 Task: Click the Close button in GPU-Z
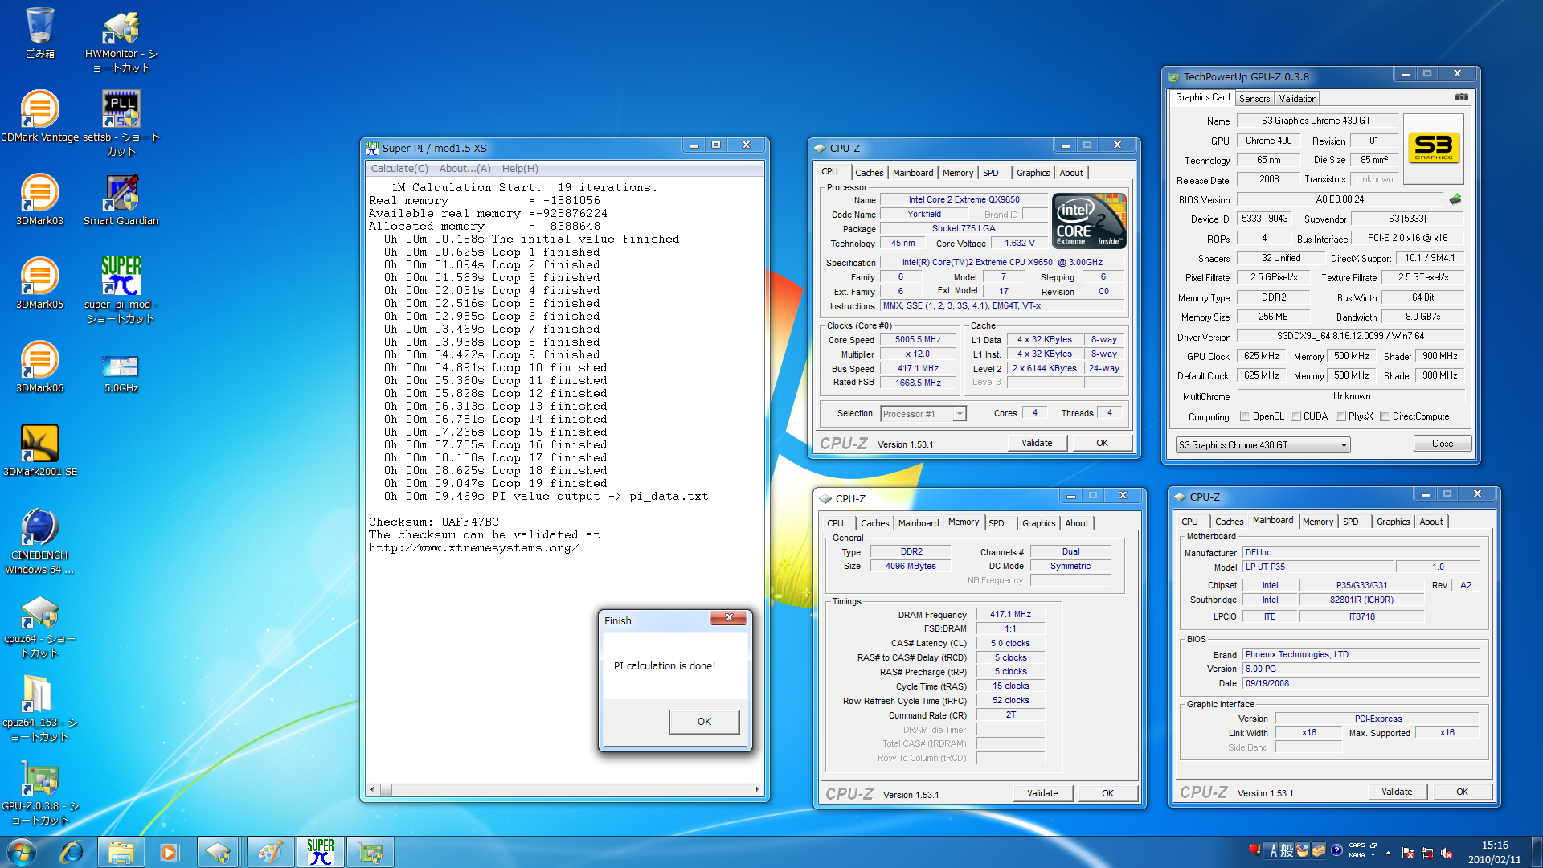pos(1442,444)
